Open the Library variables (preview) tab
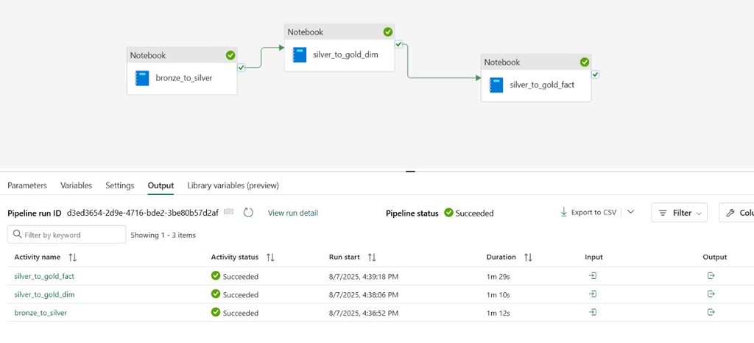This screenshot has height=343, width=754. click(233, 185)
